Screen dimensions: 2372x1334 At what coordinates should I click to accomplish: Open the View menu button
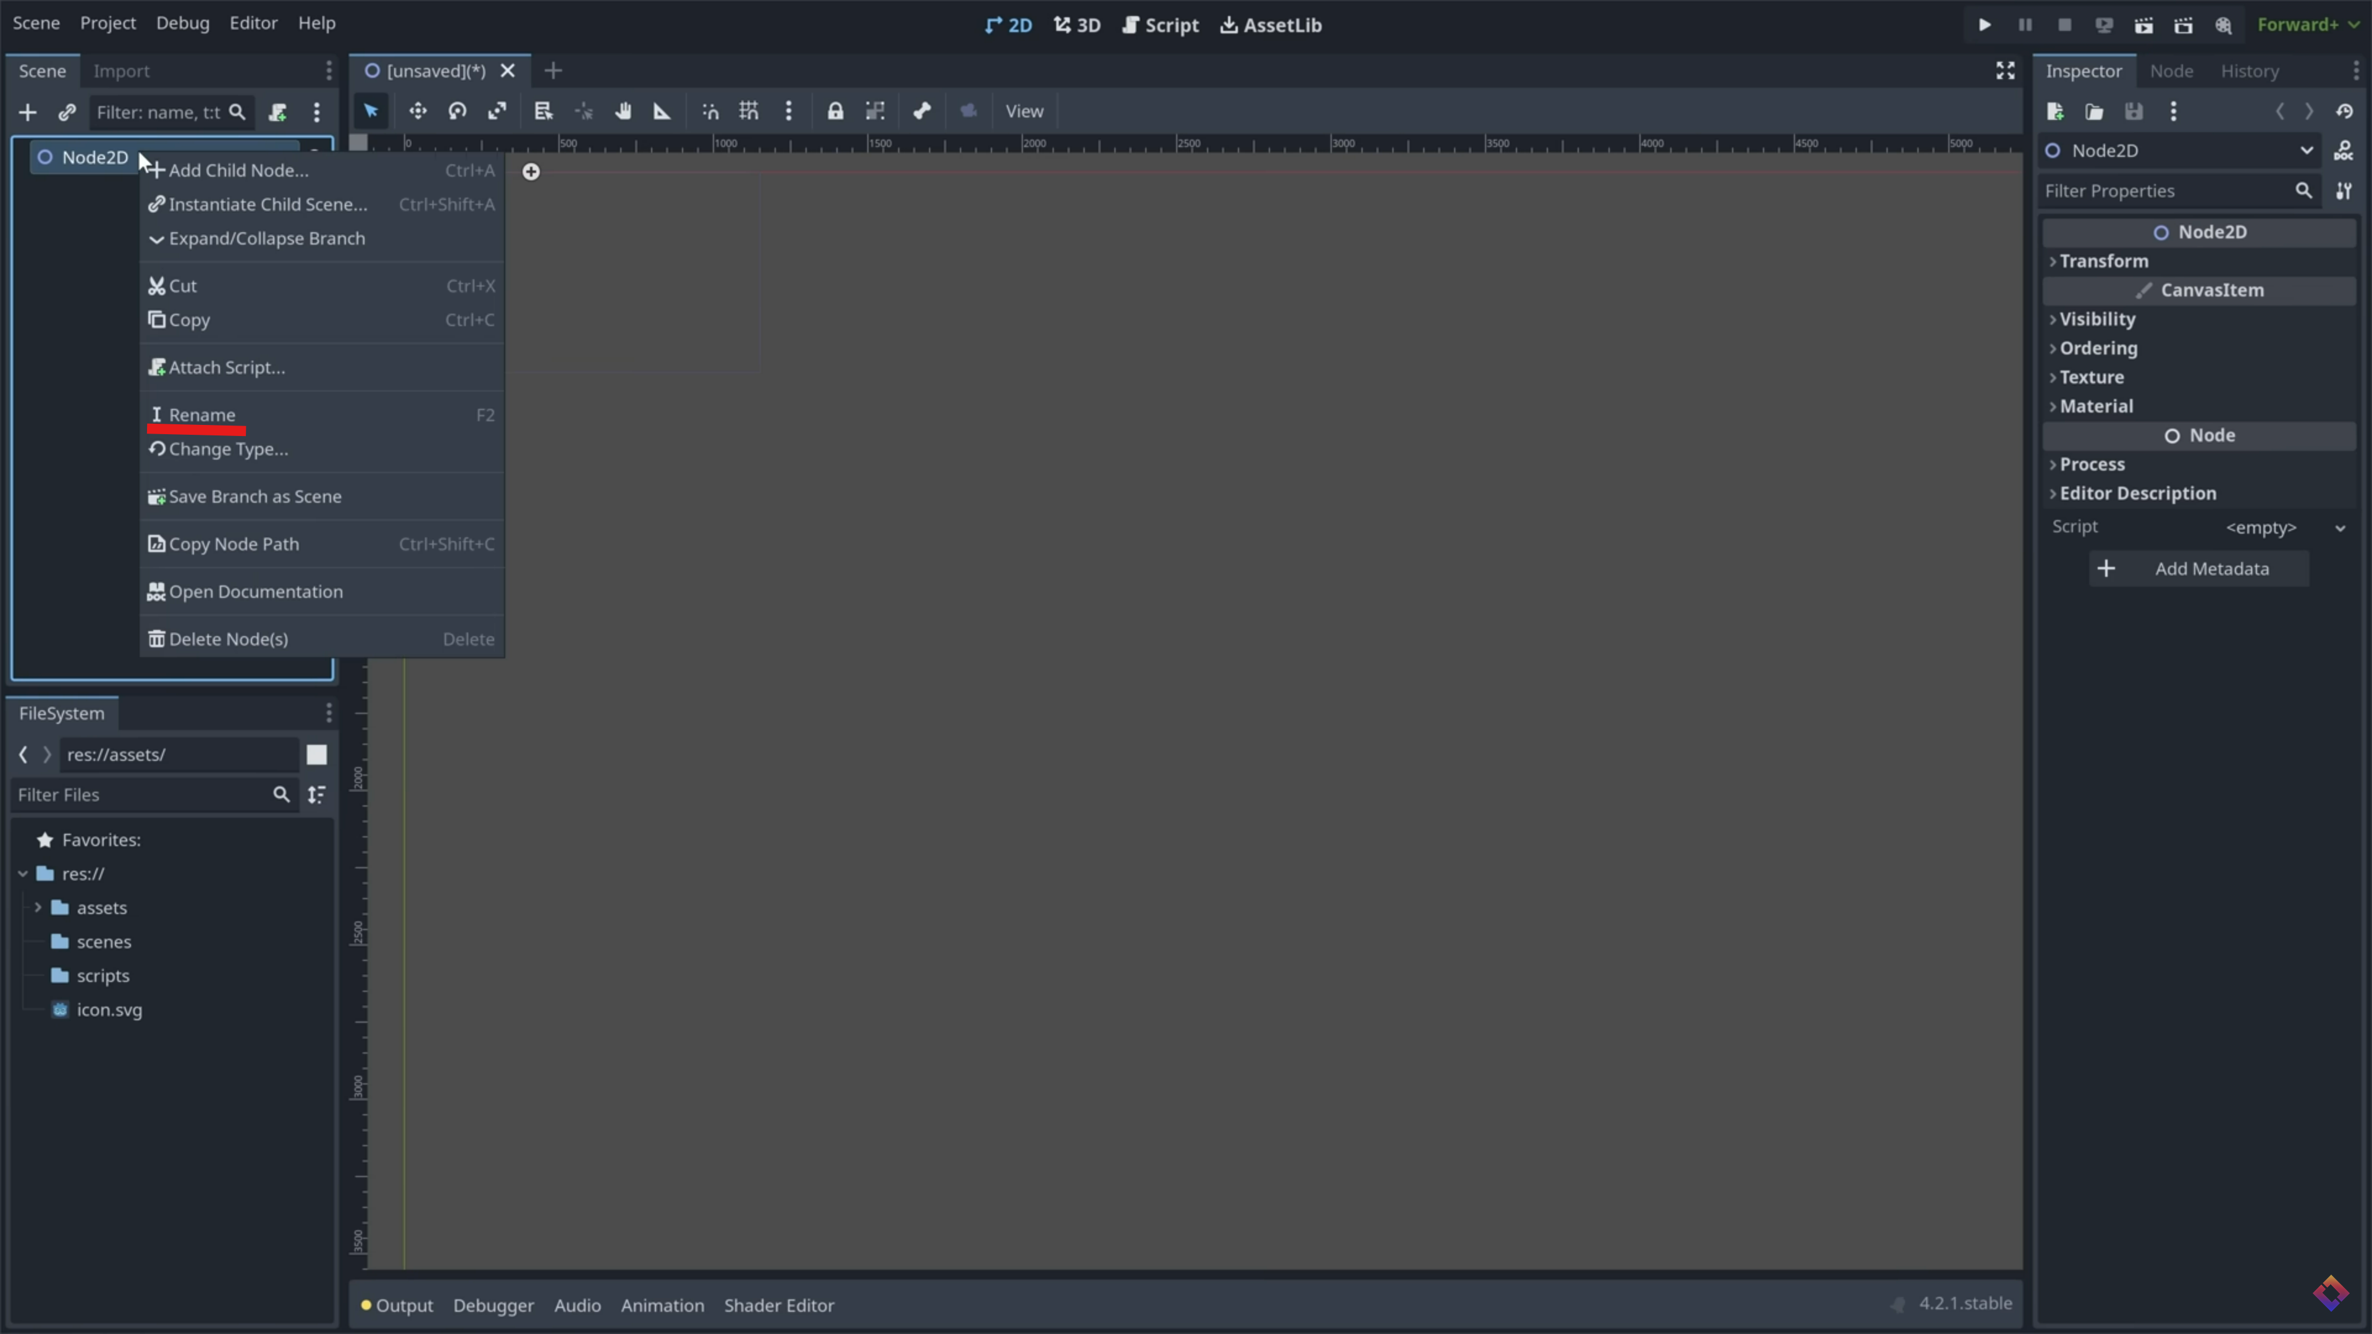tap(1024, 111)
